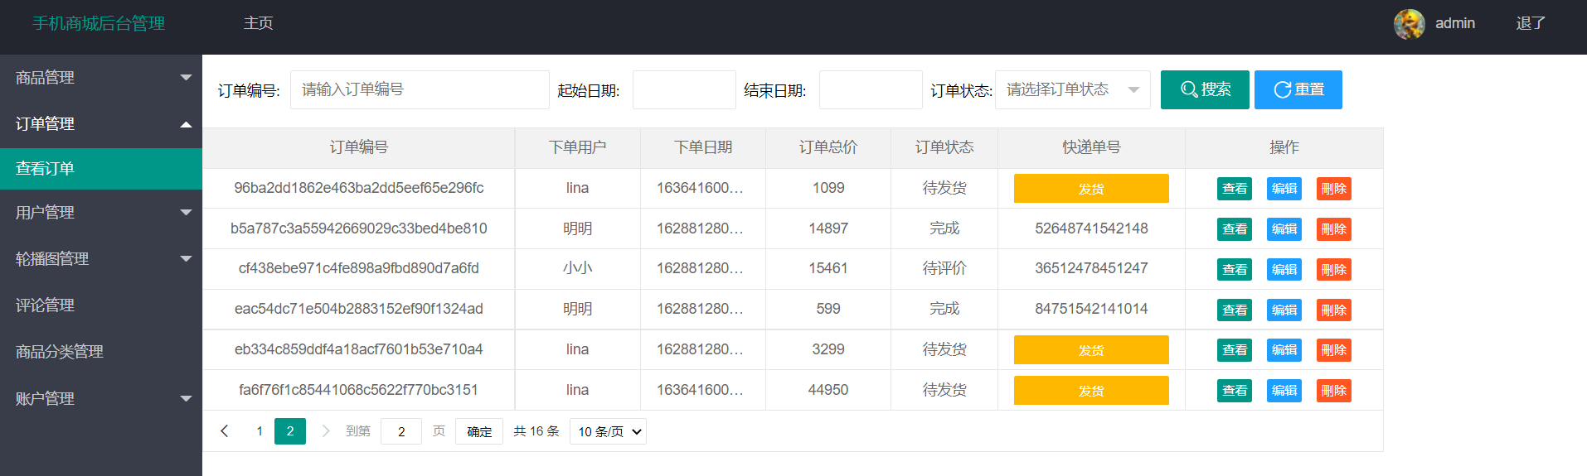
Task: Open 商品分类管理 in sidebar
Action: pos(101,352)
